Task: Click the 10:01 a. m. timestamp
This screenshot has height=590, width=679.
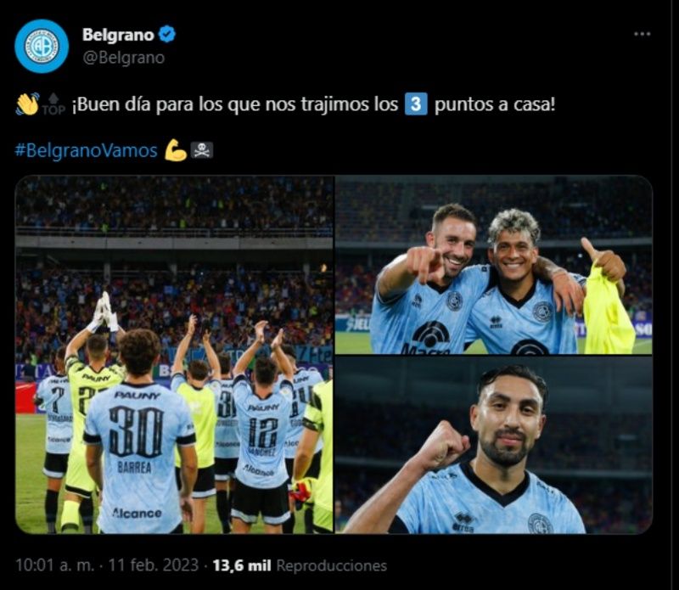Action: [54, 565]
